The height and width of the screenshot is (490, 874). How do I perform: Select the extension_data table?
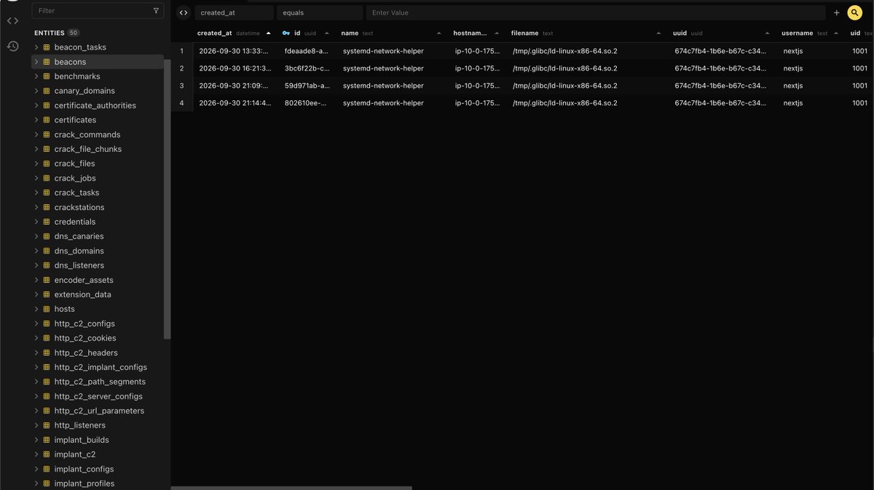(82, 294)
